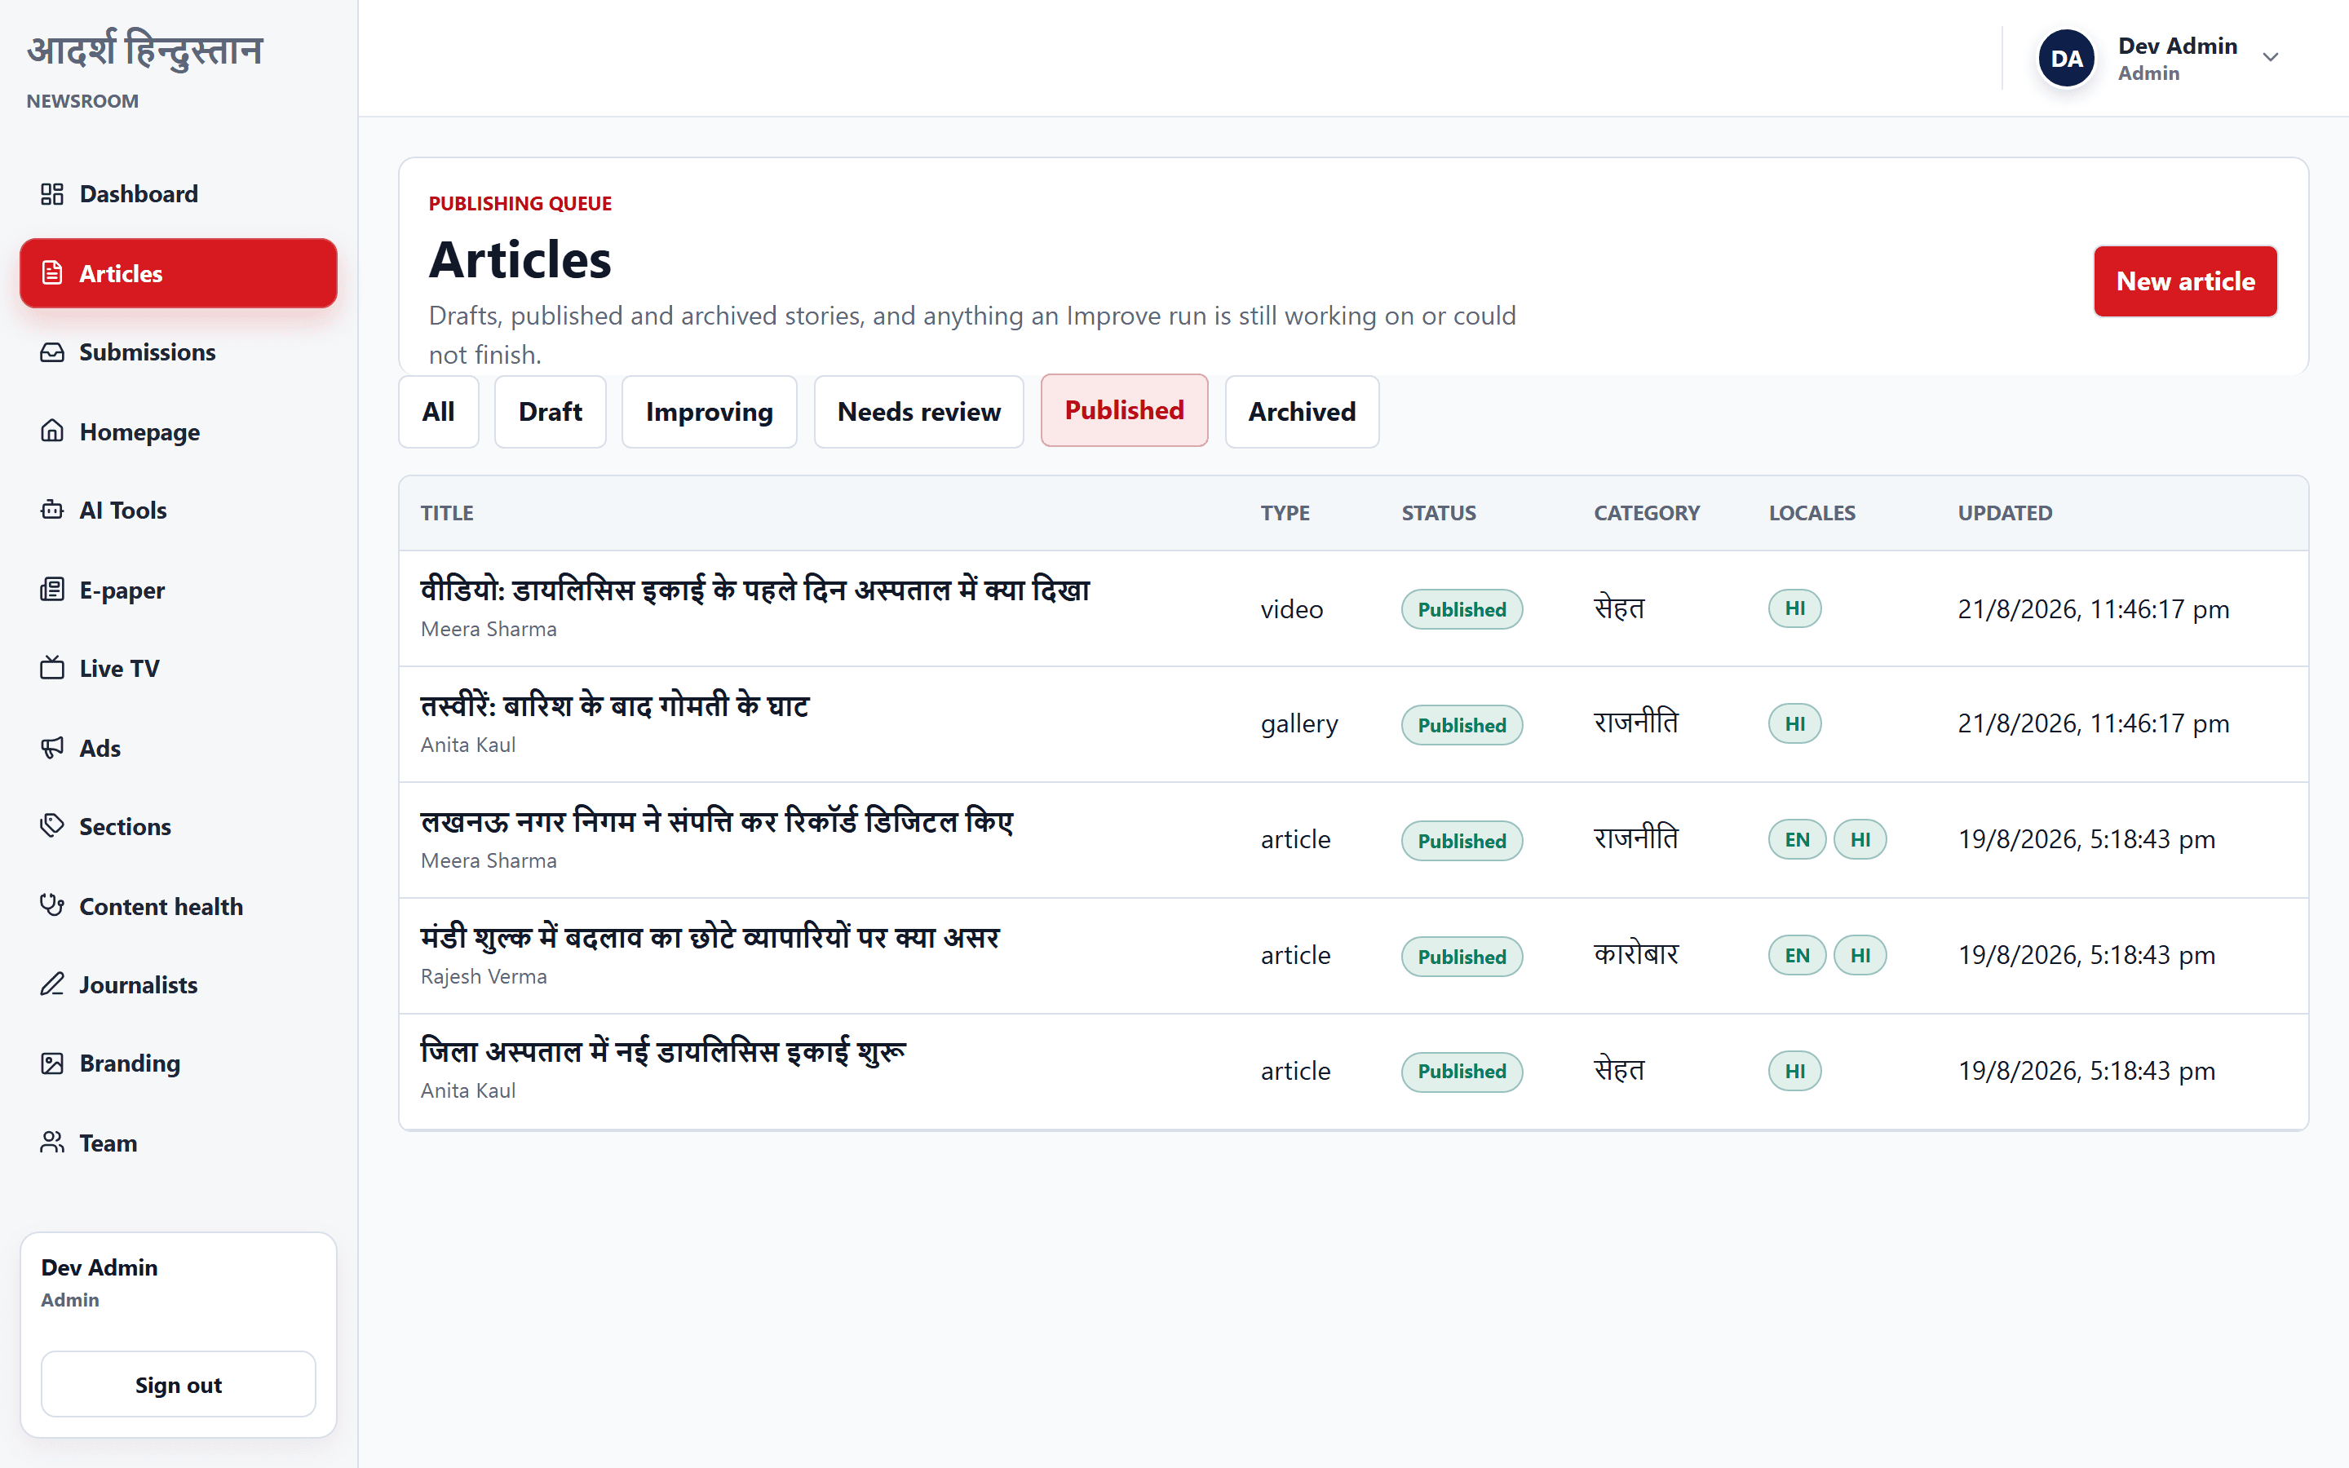The width and height of the screenshot is (2349, 1468).
Task: Create a New article
Action: pos(2185,281)
